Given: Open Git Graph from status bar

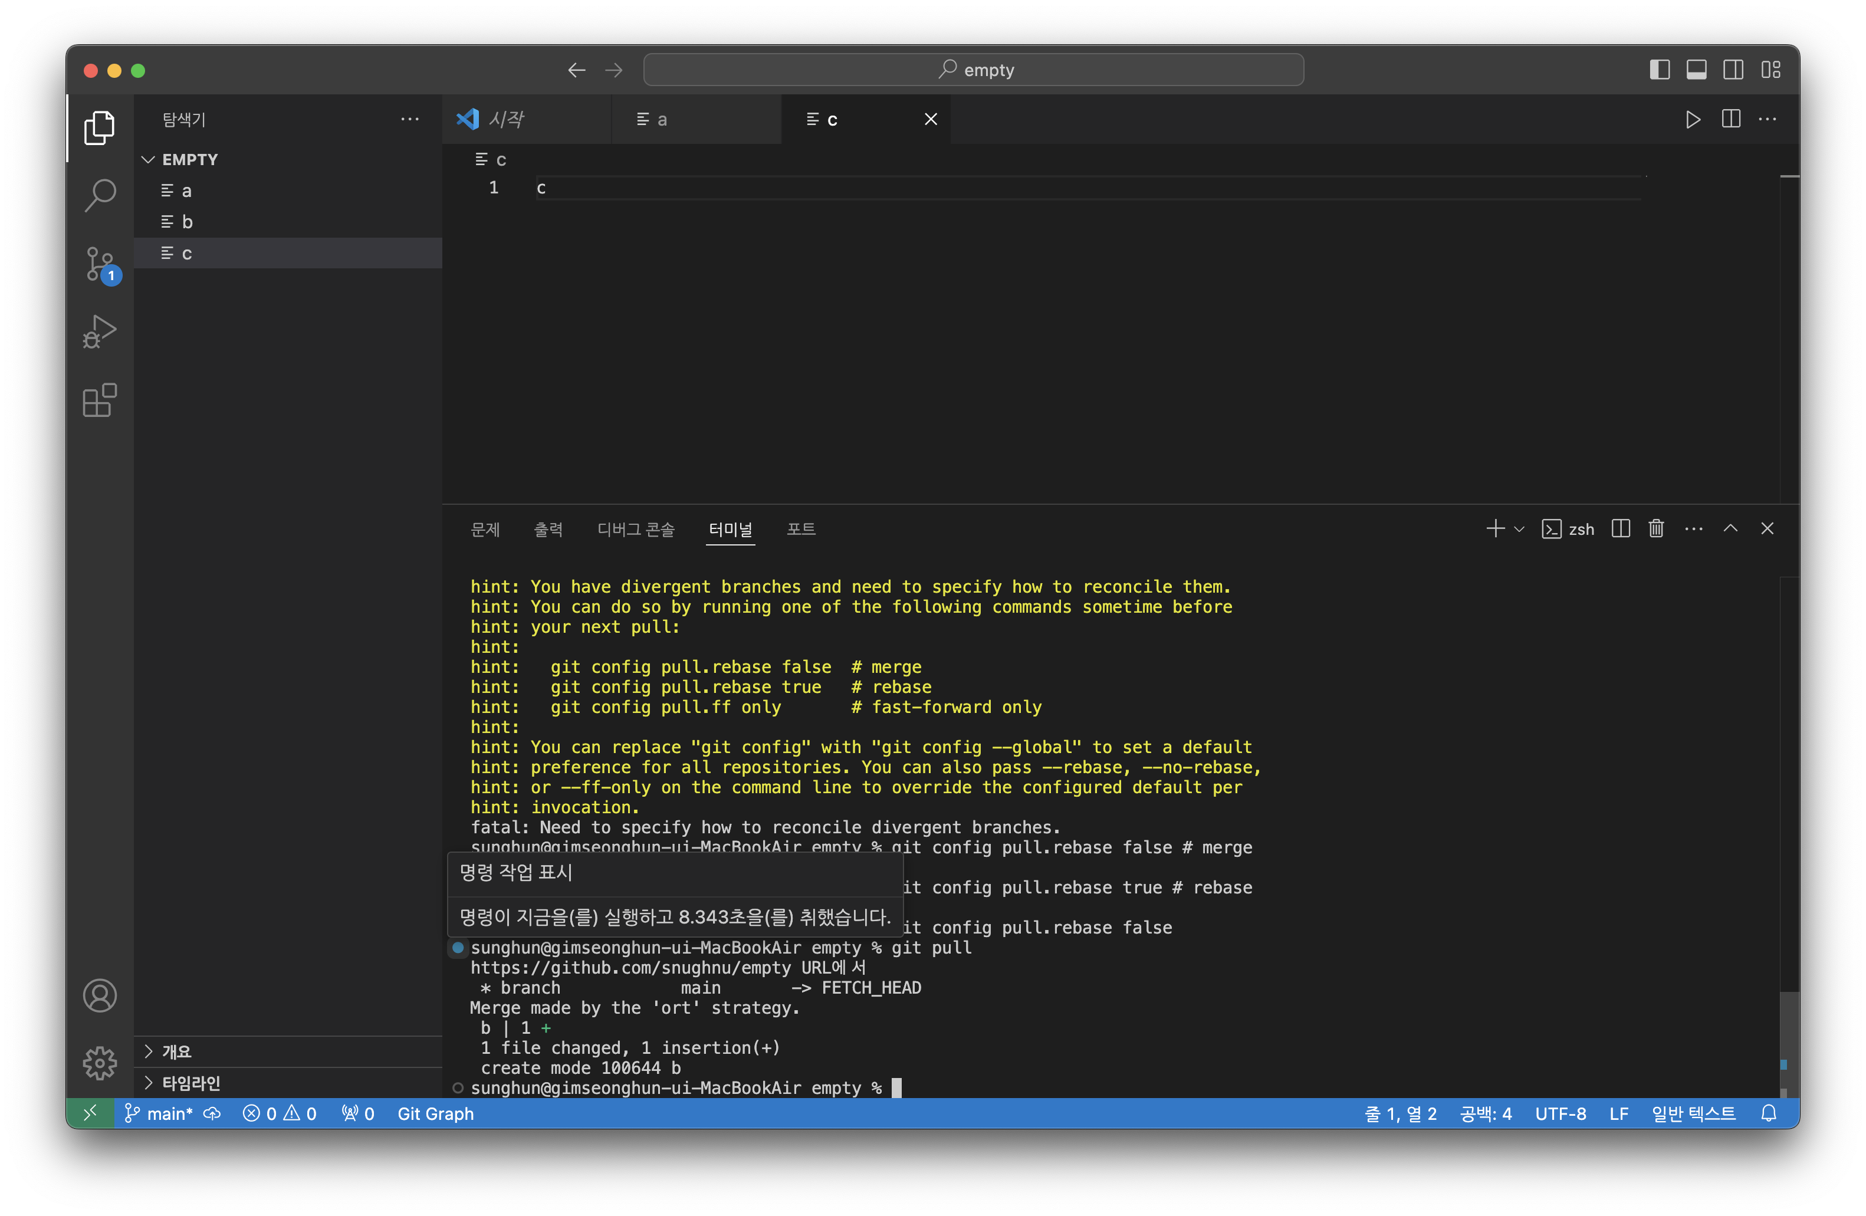Looking at the screenshot, I should click(x=435, y=1113).
